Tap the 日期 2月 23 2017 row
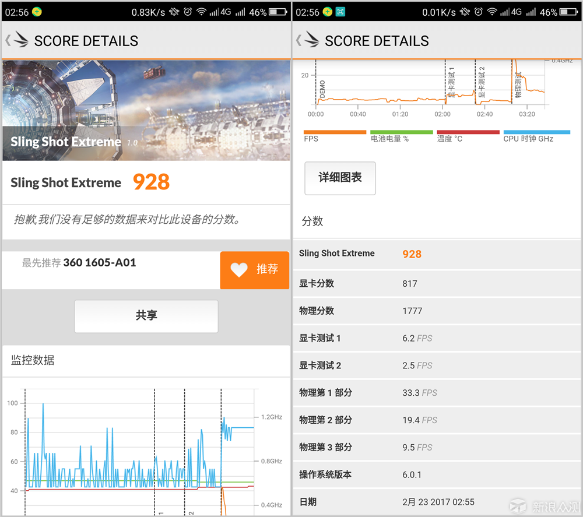583x517 pixels. (437, 502)
